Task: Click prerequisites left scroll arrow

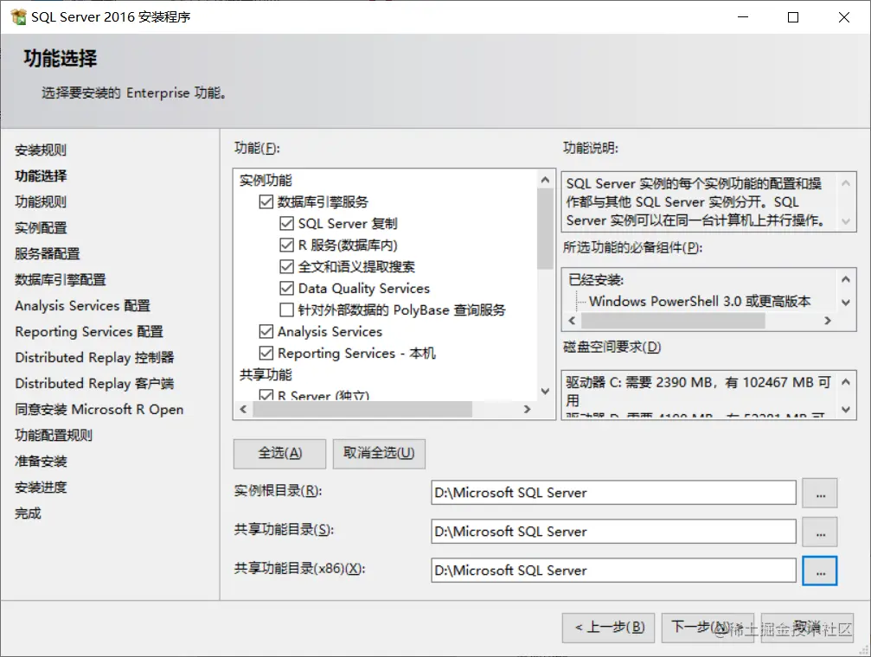Action: (572, 321)
